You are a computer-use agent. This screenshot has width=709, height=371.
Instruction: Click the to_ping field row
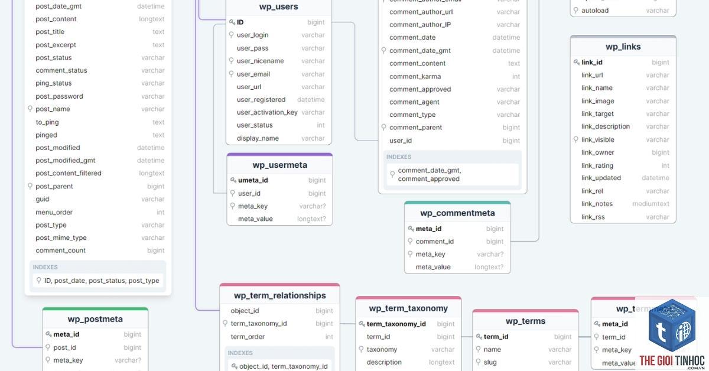(98, 122)
